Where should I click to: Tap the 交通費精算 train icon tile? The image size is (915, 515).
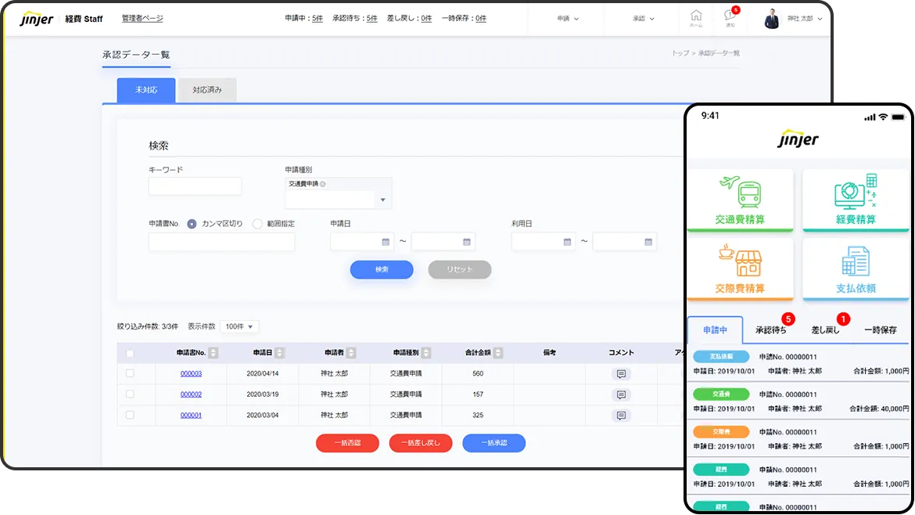740,200
